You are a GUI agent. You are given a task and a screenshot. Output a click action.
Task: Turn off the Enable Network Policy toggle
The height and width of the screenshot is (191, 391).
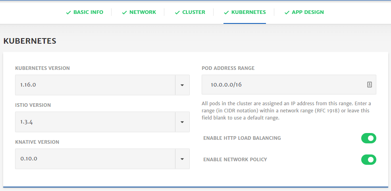click(x=368, y=160)
